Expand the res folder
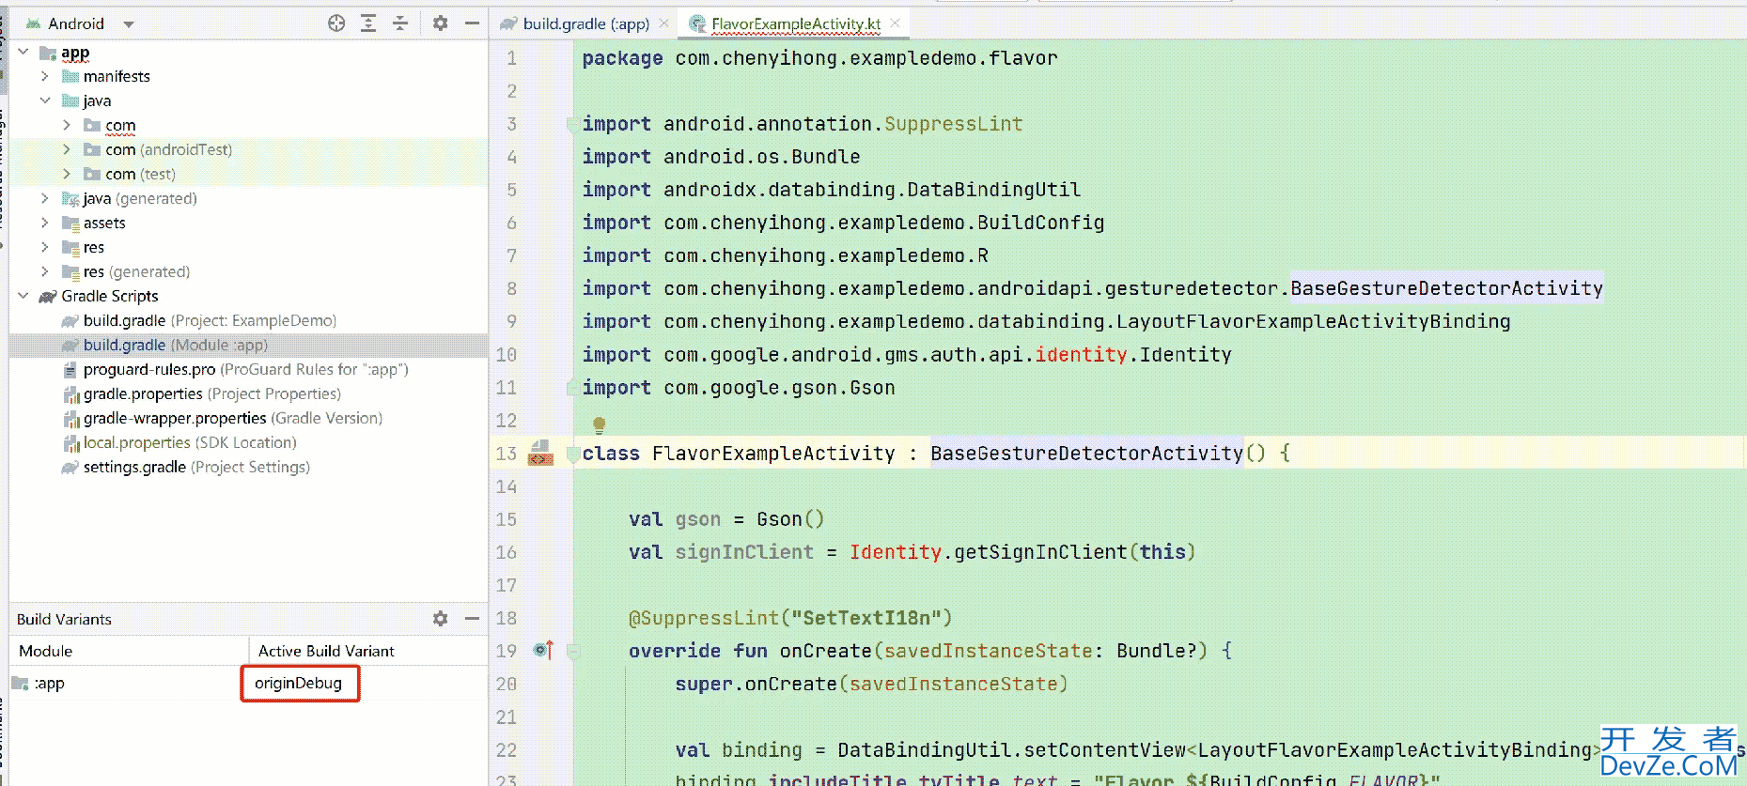Image resolution: width=1747 pixels, height=786 pixels. 44,247
